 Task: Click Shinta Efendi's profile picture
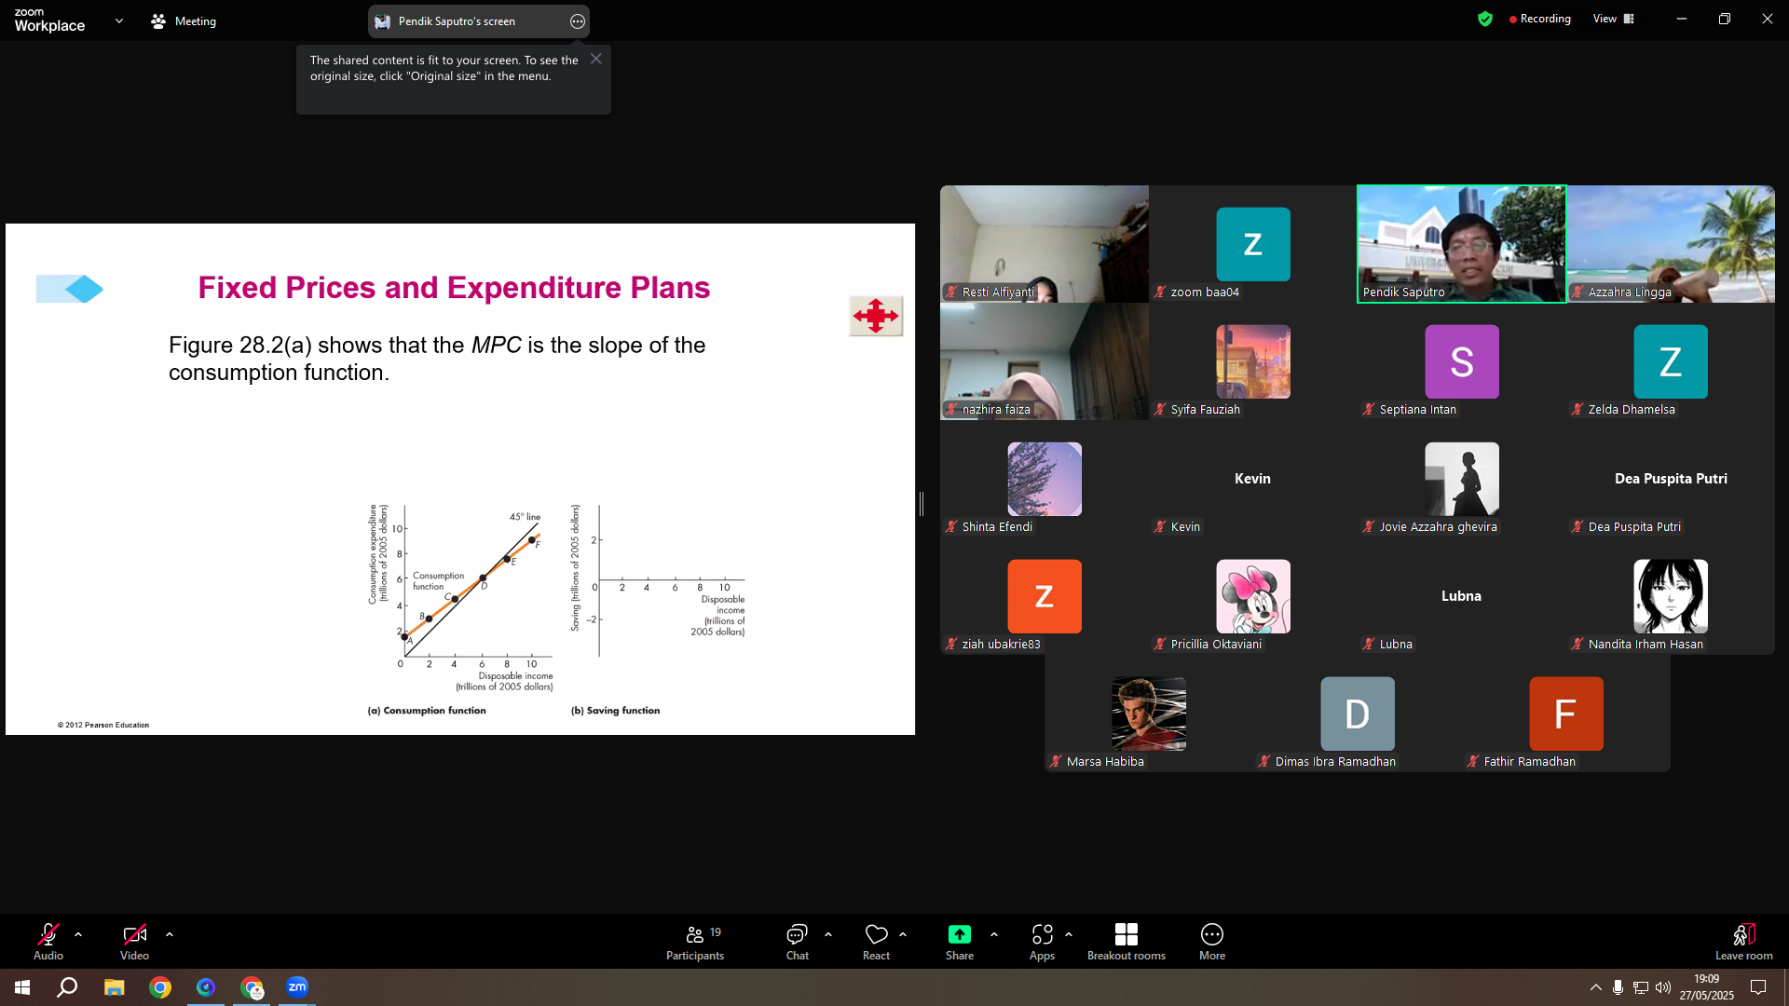[1045, 479]
